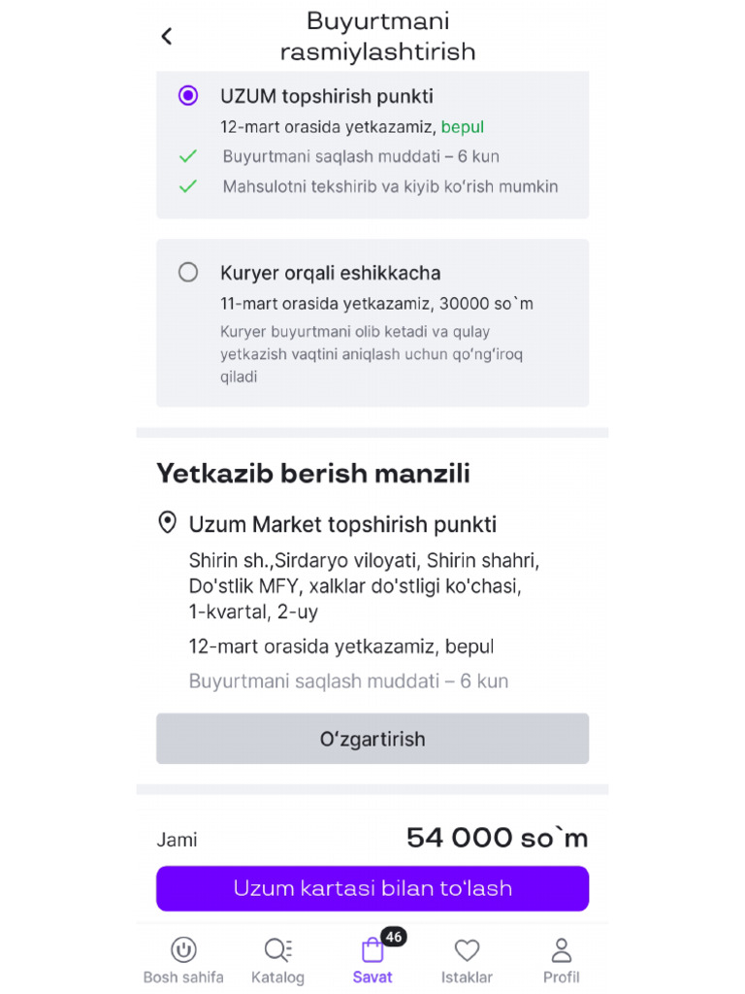Select Kuryer orqali eshikkacha radio button

(x=188, y=273)
